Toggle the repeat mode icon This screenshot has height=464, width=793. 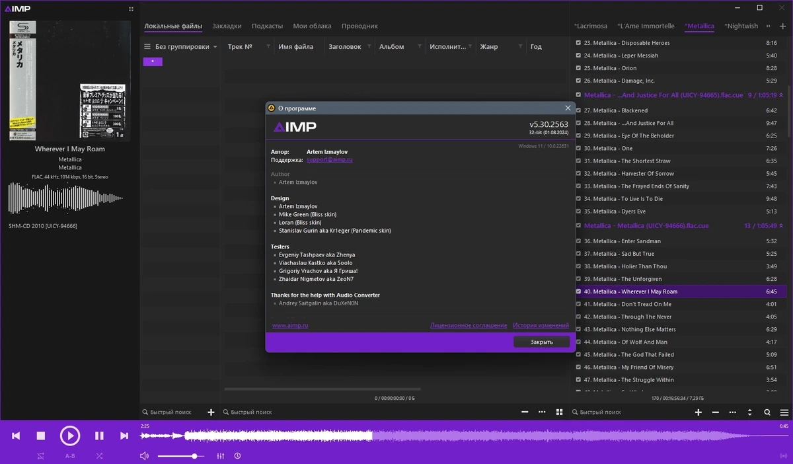click(x=41, y=456)
